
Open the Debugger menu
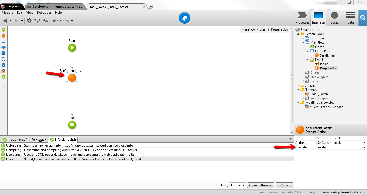click(x=44, y=12)
